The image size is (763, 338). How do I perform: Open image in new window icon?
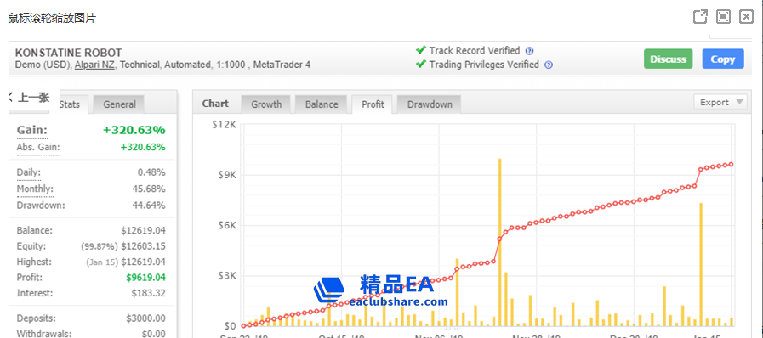(x=700, y=17)
